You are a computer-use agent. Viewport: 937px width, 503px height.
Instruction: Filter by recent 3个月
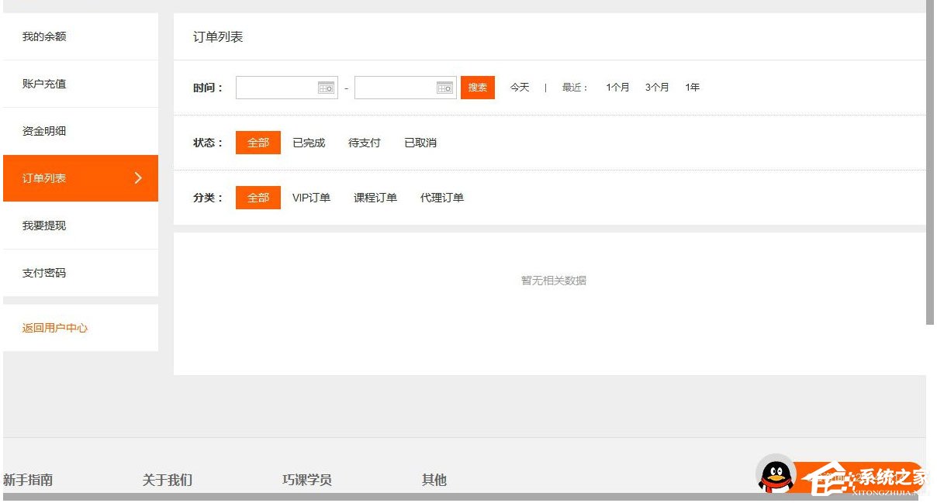[x=657, y=87]
